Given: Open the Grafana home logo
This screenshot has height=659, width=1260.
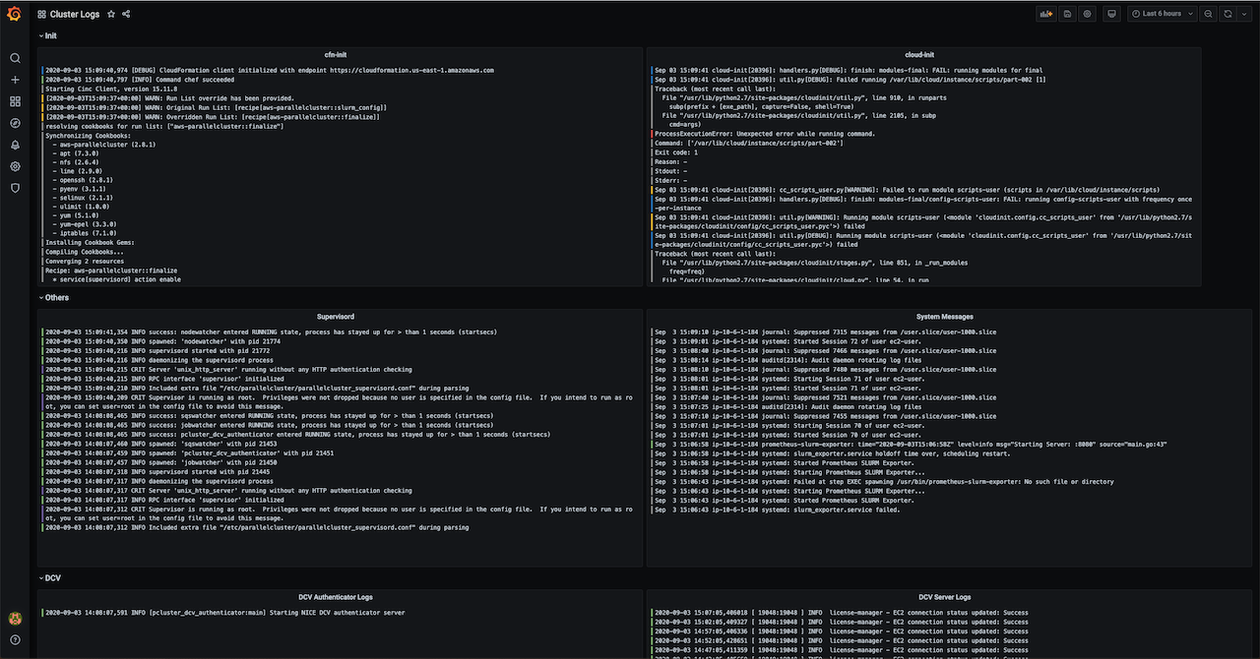Looking at the screenshot, I should 15,15.
